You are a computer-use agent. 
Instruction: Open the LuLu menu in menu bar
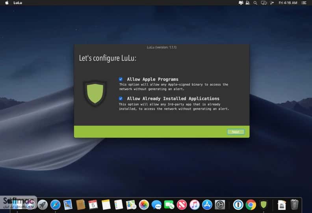coord(18,3)
